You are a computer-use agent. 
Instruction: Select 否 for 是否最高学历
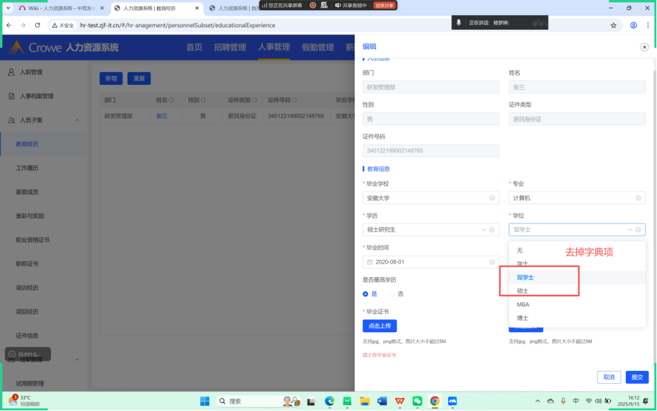pyautogui.click(x=392, y=294)
